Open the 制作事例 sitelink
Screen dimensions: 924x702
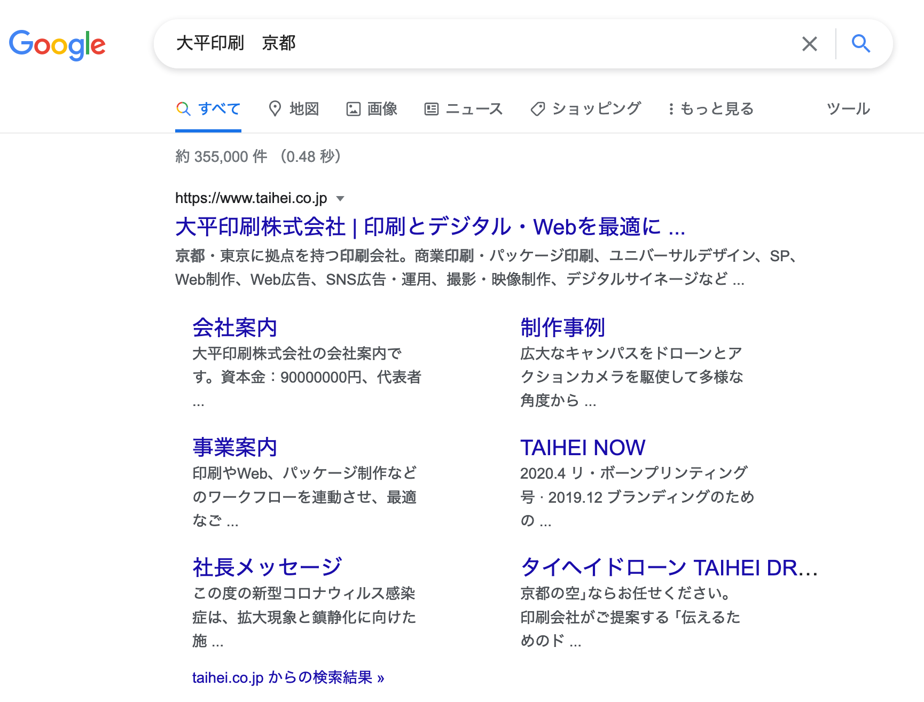click(x=562, y=327)
